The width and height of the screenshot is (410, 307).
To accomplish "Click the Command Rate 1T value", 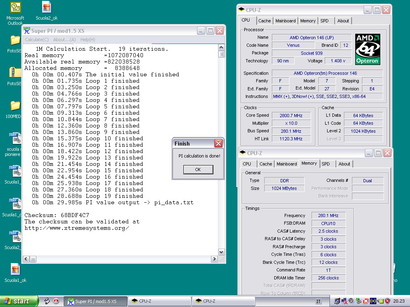I will point(328,270).
